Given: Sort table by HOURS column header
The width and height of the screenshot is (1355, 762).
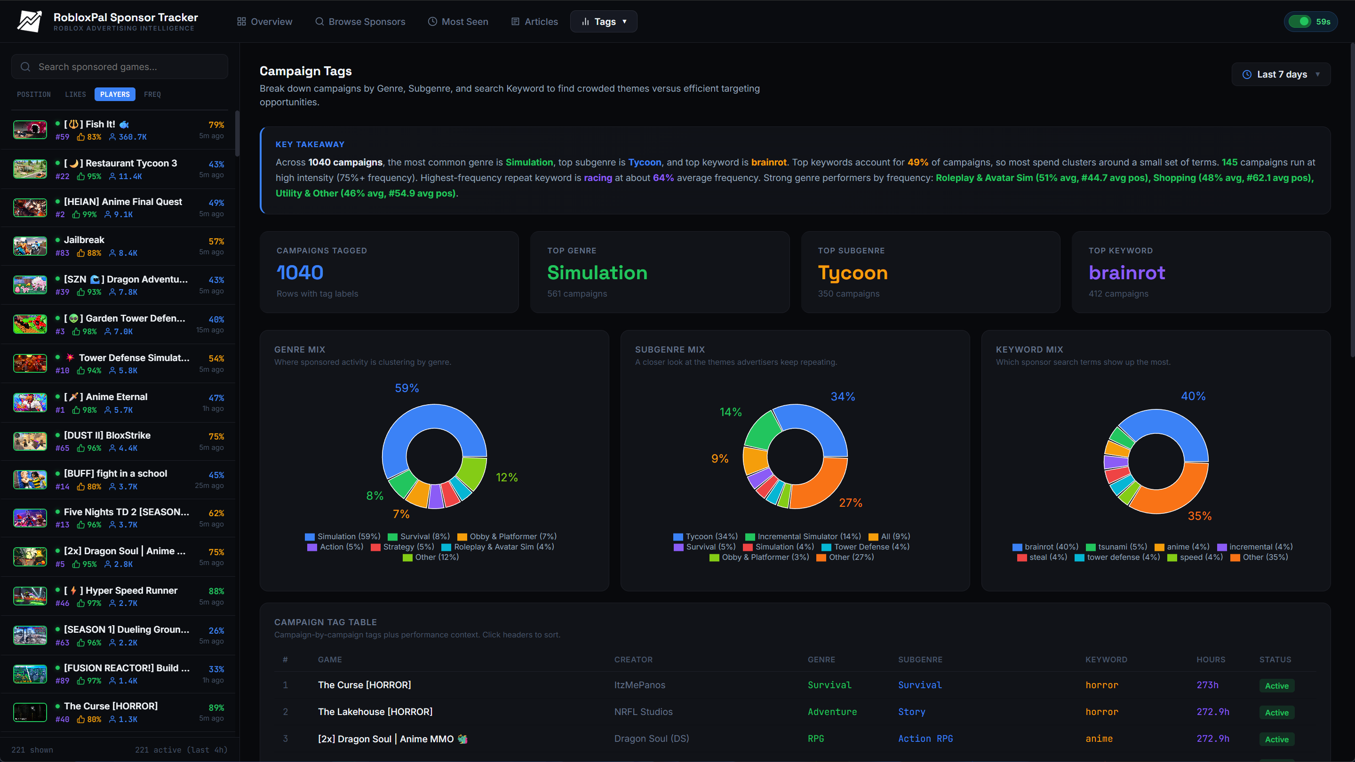Looking at the screenshot, I should [1211, 660].
